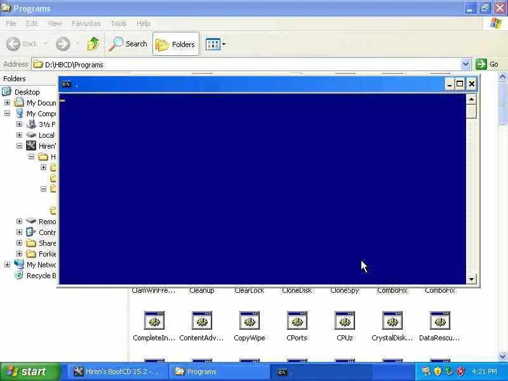Click the Back navigation button
Viewport: 508px width, 381px height.
pos(22,44)
